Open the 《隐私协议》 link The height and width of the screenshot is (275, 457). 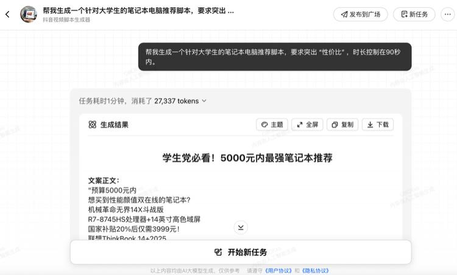(316, 271)
